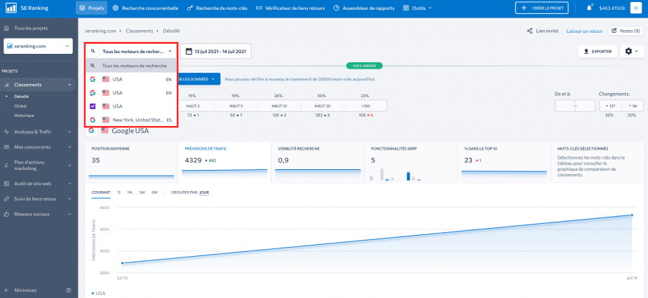Select the Google mobile USA EN option
This screenshot has width=648, height=298.
pos(131,93)
